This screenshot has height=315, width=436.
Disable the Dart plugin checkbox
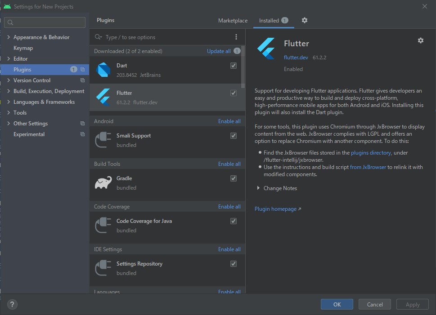point(234,66)
